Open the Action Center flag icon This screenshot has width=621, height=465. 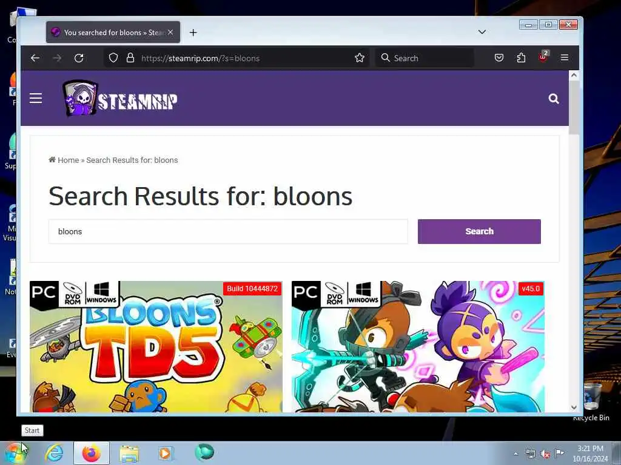point(560,453)
